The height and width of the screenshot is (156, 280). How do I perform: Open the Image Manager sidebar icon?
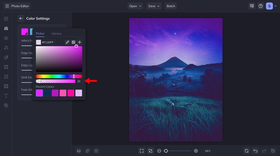coord(6,19)
